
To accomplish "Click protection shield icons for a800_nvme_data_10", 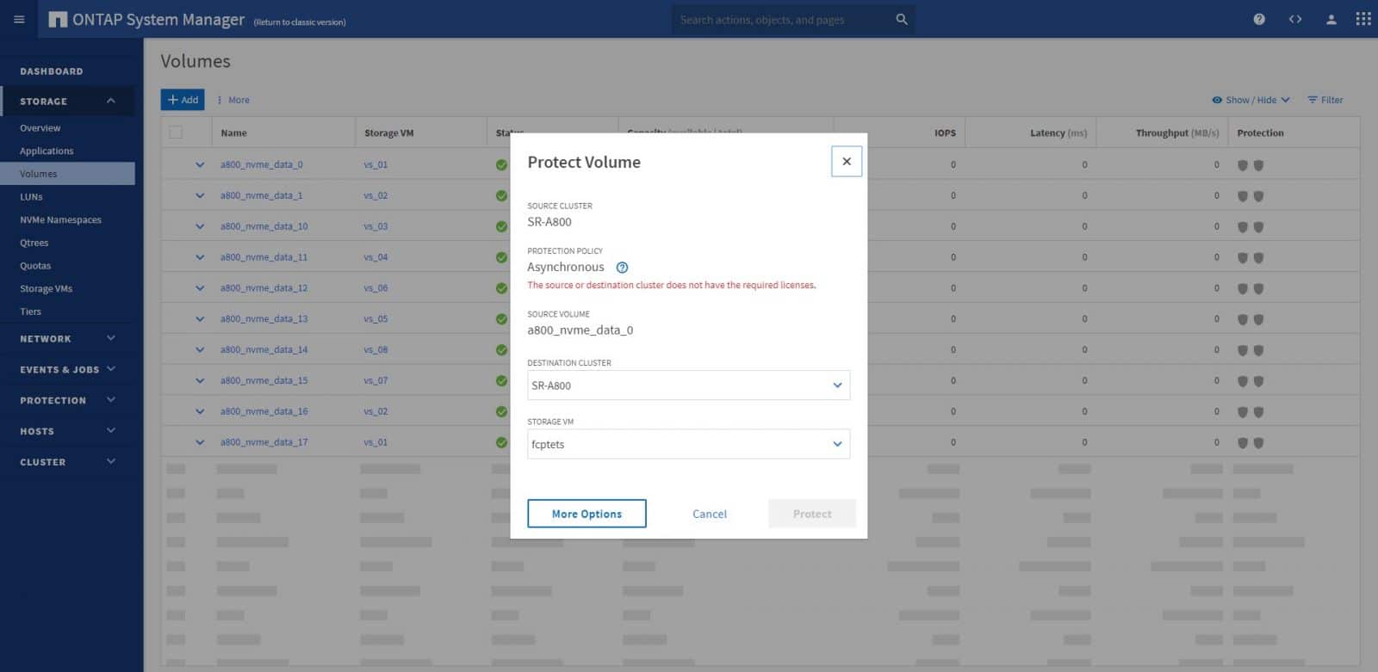I will point(1251,227).
